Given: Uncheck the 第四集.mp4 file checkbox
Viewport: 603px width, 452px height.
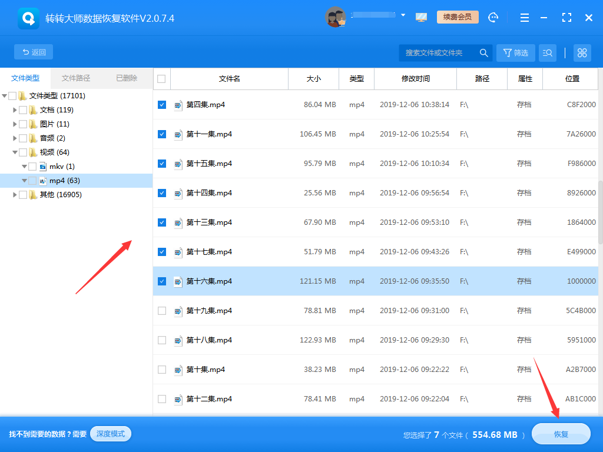Looking at the screenshot, I should [x=162, y=105].
